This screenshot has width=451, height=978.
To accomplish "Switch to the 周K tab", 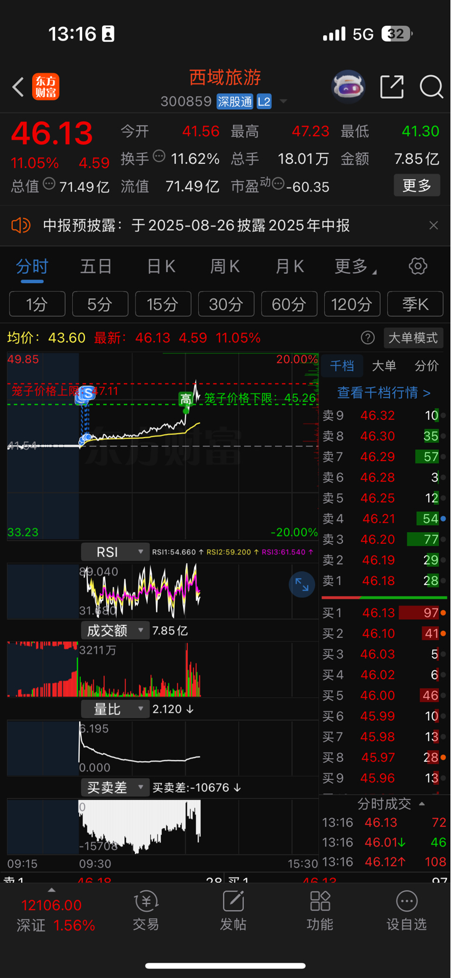I will (x=225, y=267).
